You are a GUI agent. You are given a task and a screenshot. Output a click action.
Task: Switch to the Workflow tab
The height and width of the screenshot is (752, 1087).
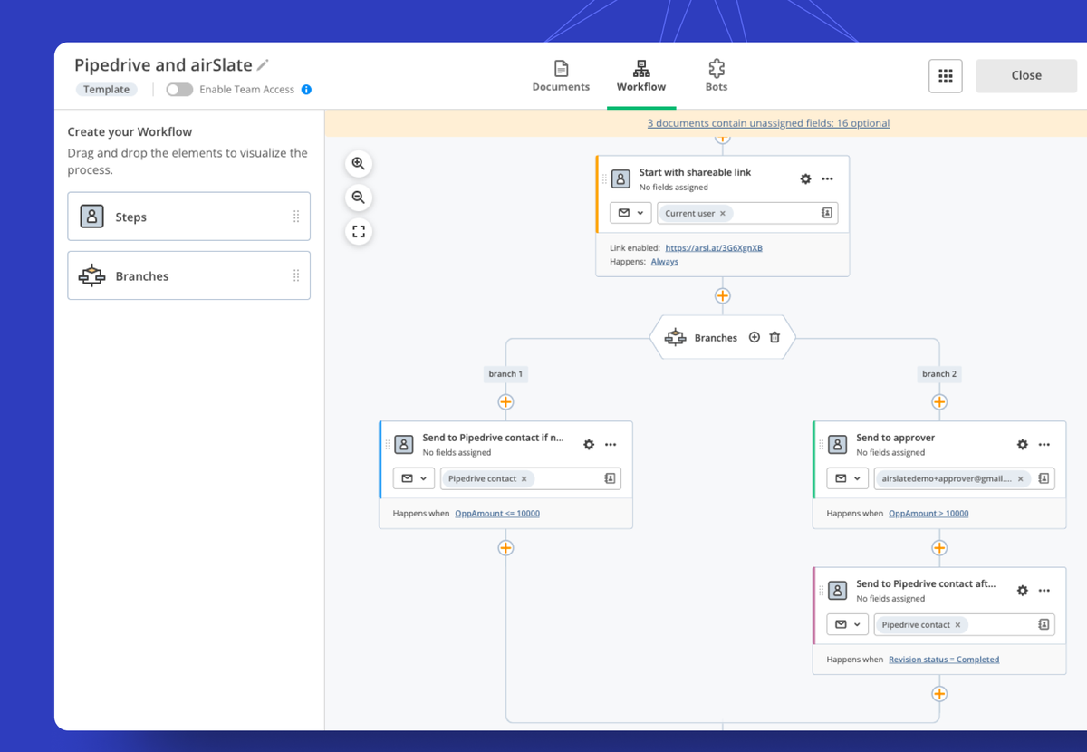pos(641,76)
